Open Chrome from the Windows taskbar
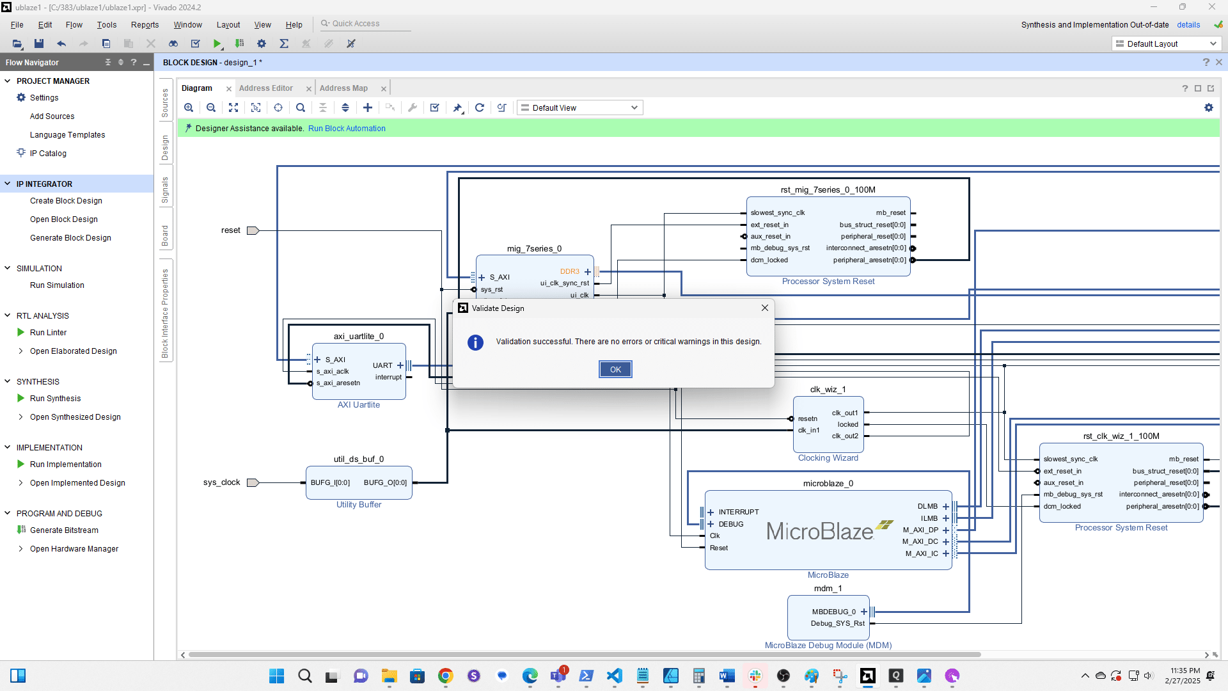Image resolution: width=1228 pixels, height=691 pixels. click(x=445, y=676)
